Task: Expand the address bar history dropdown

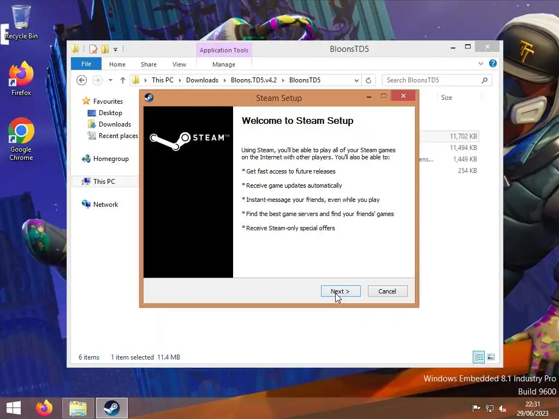Action: (356, 81)
